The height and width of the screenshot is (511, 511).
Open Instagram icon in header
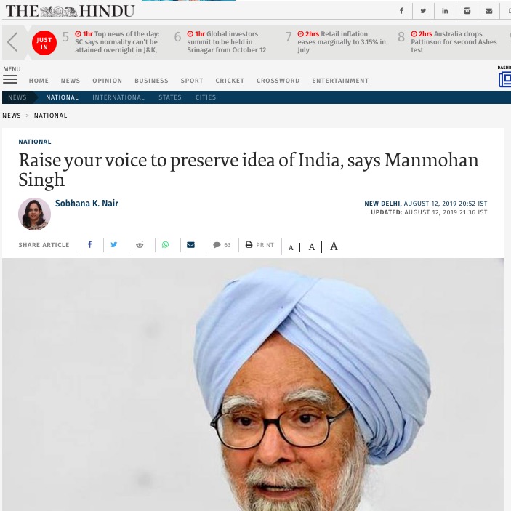click(467, 11)
